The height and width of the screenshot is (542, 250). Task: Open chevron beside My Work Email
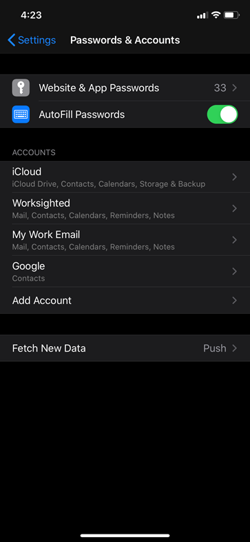click(234, 240)
